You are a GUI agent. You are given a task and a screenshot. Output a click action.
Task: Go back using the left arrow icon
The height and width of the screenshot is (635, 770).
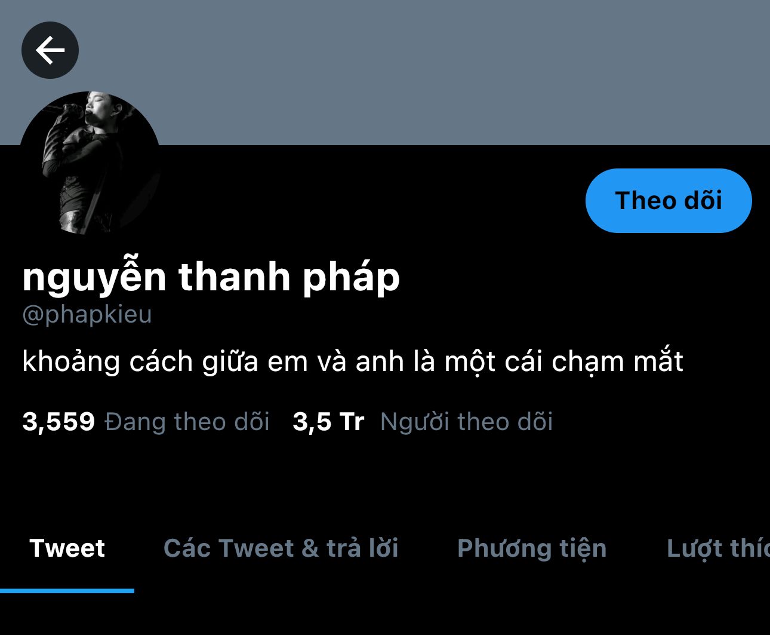coord(50,50)
